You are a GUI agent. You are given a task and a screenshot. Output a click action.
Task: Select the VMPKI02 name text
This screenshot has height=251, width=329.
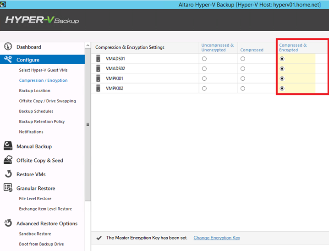point(115,88)
